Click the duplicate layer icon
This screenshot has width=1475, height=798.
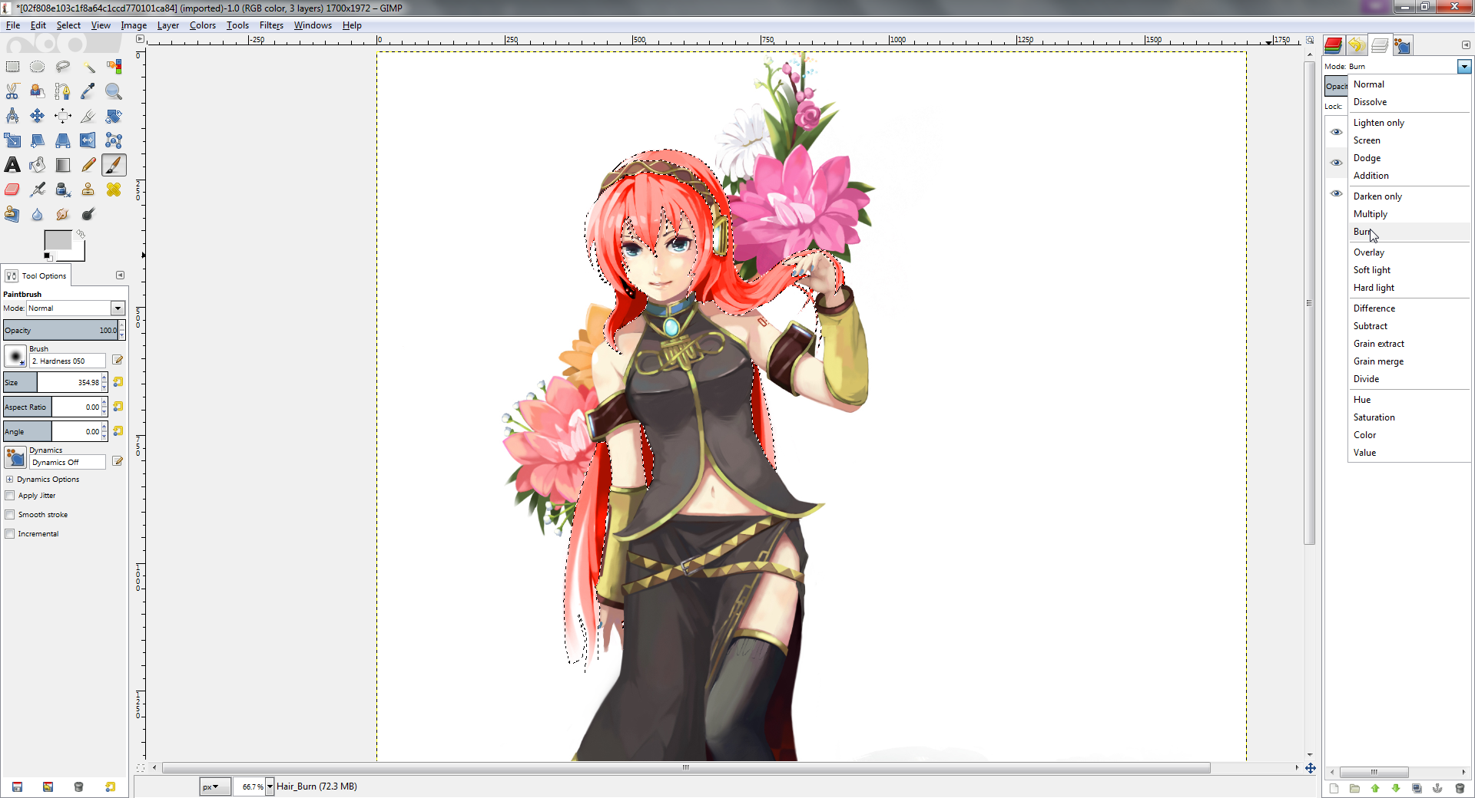point(1417,788)
